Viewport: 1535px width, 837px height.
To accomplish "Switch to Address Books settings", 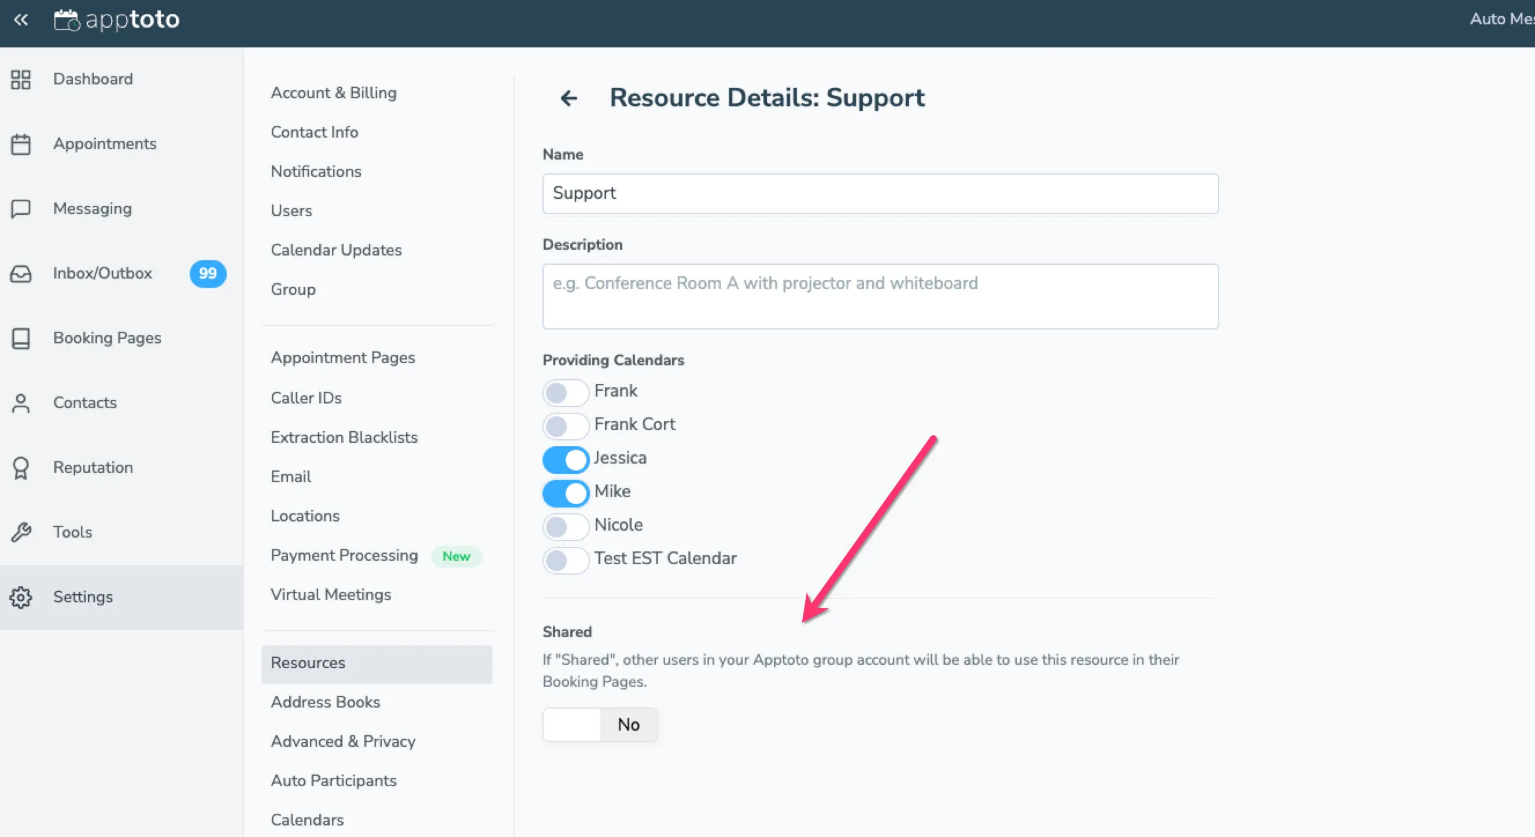I will click(x=326, y=702).
